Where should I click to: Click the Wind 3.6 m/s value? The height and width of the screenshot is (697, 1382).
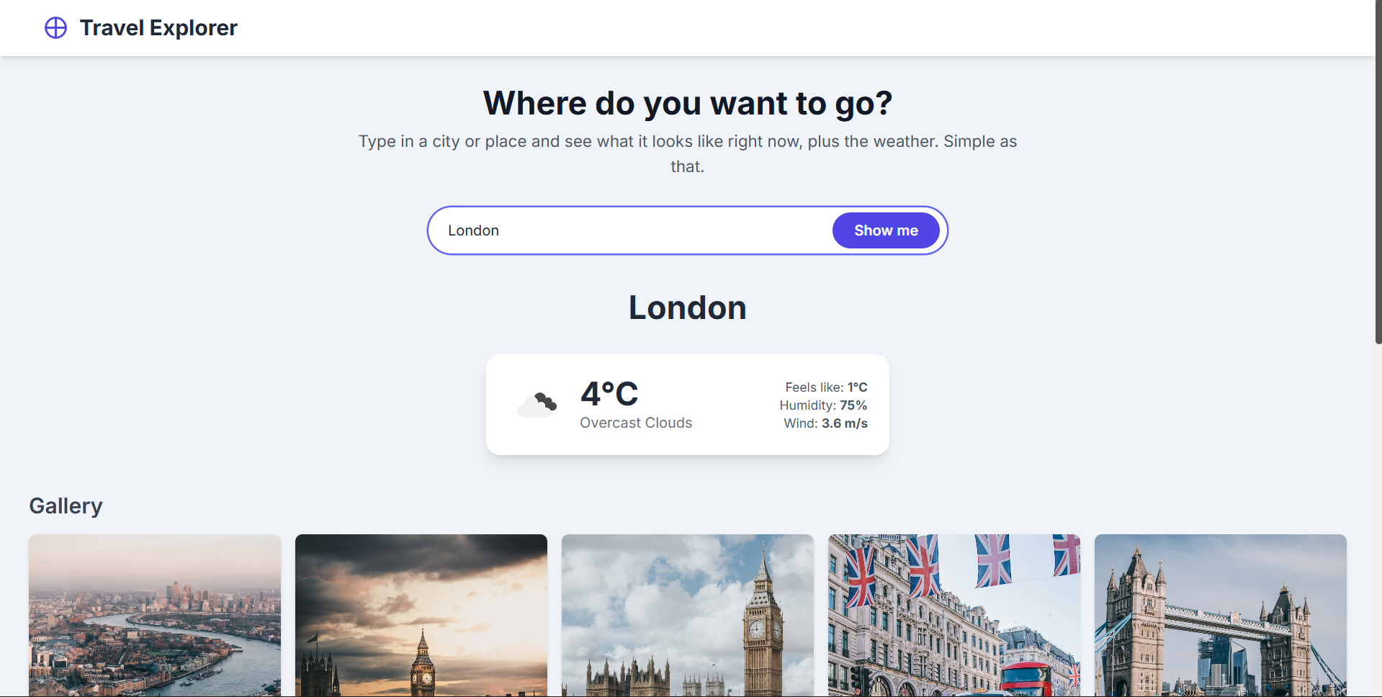pyautogui.click(x=825, y=423)
